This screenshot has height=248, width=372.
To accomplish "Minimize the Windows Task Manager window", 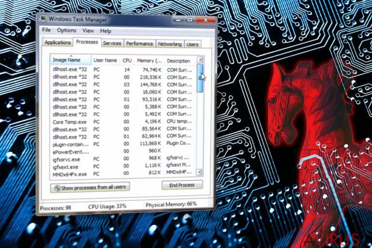I will (x=178, y=20).
